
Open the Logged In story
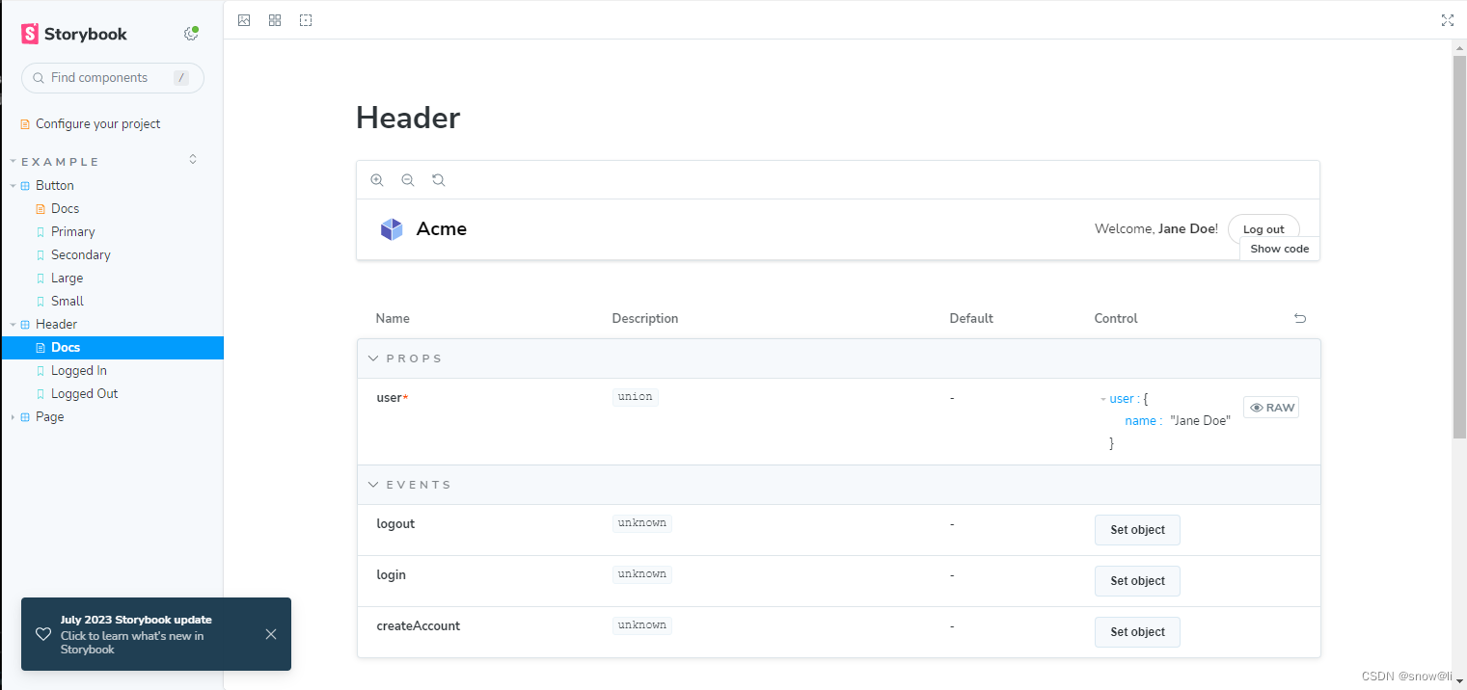pos(78,371)
